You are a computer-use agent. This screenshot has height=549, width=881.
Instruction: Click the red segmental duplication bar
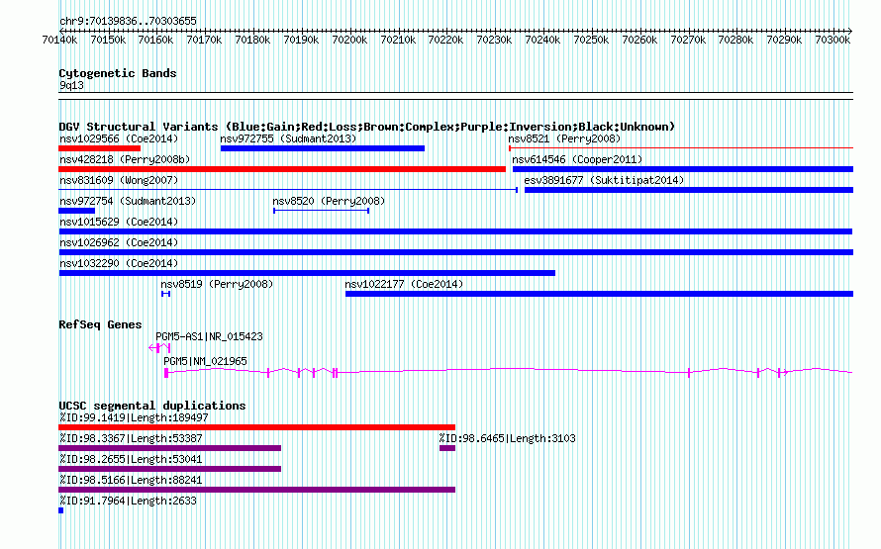(x=256, y=427)
